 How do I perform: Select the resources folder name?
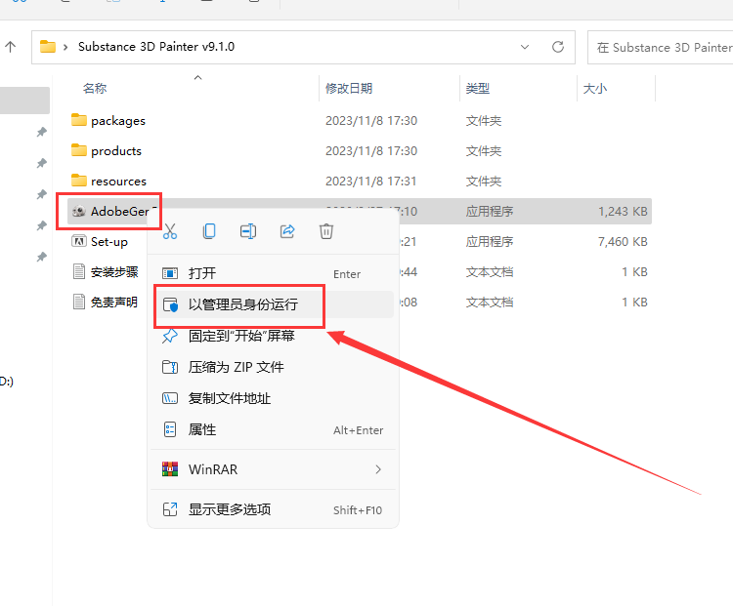[118, 182]
